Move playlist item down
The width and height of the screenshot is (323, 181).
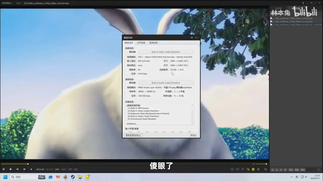click(281, 170)
